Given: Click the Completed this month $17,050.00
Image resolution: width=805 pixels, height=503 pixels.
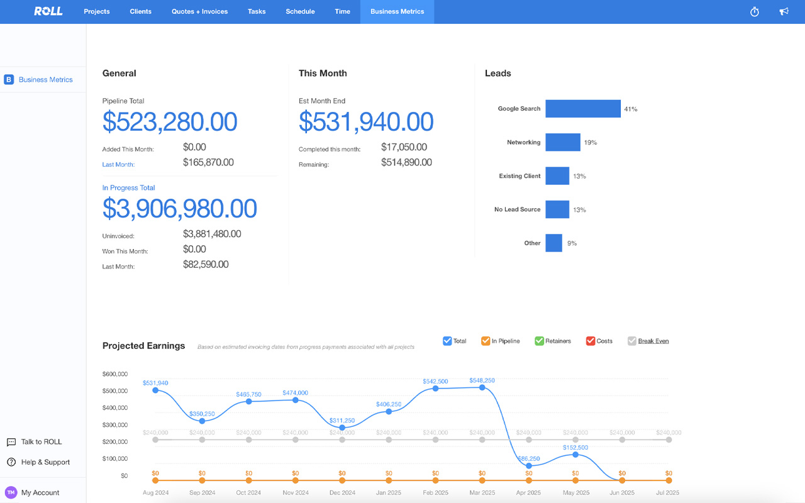Looking at the screenshot, I should (x=404, y=147).
